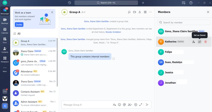The image size is (212, 112).
Task: Open the Contacts sidebar section
Action: (5, 50)
